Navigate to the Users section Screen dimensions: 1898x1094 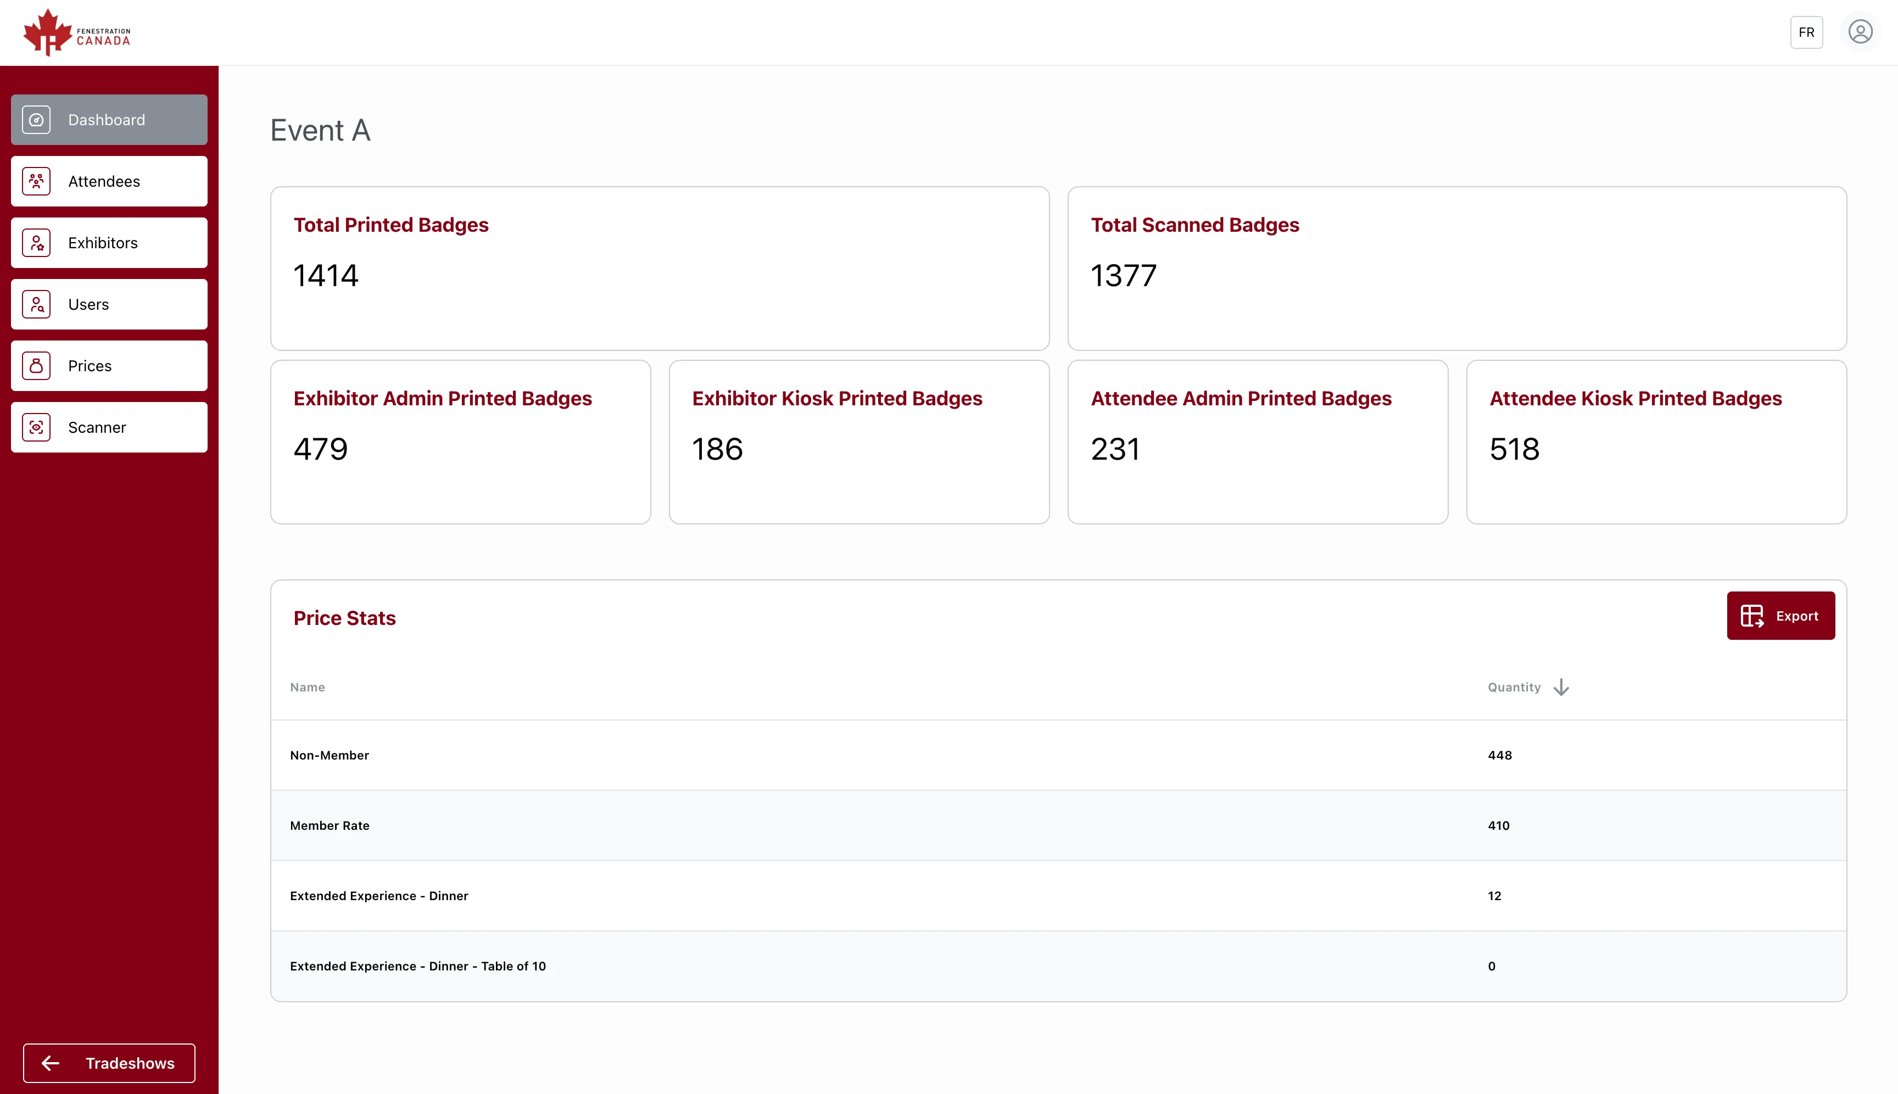click(x=109, y=304)
